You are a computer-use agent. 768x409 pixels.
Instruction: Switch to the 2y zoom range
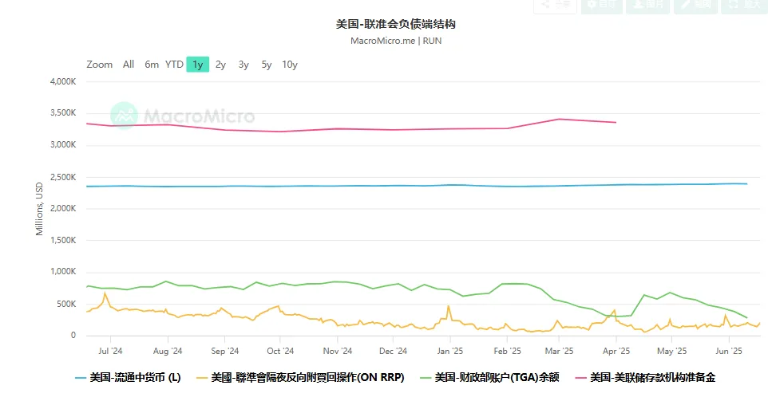[220, 65]
